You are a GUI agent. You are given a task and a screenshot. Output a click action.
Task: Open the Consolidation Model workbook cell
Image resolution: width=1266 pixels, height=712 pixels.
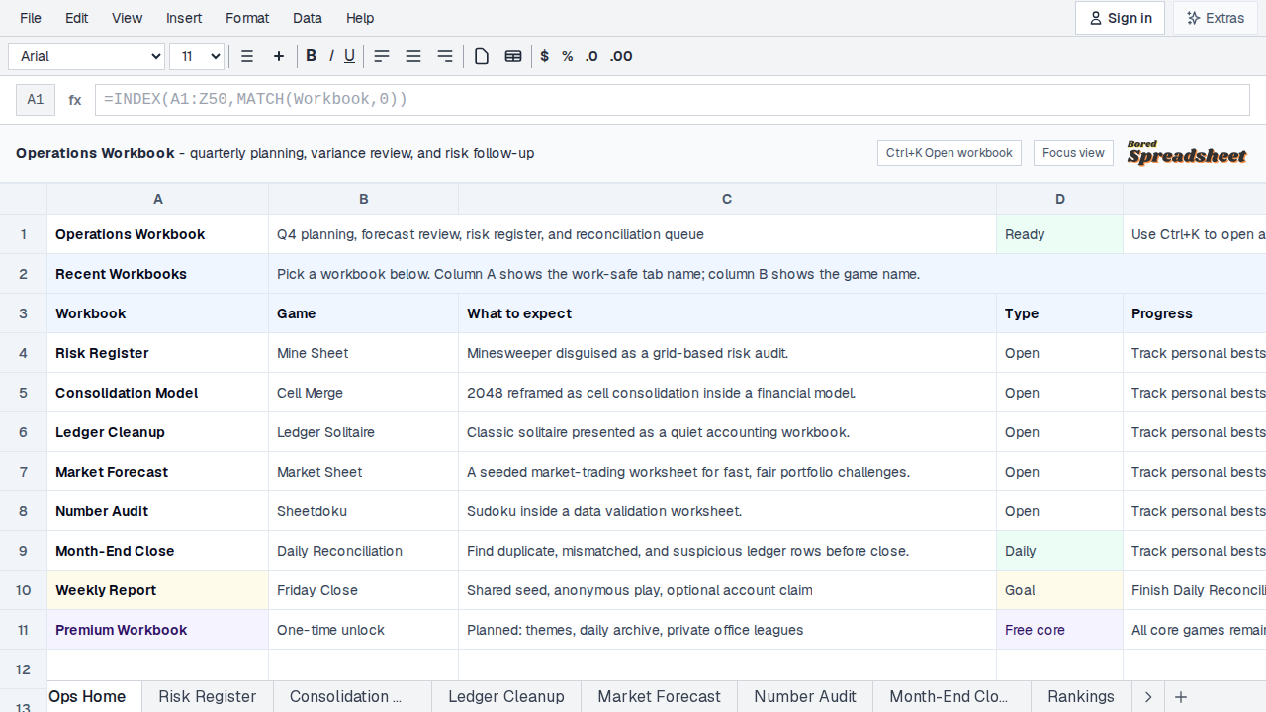(x=158, y=393)
